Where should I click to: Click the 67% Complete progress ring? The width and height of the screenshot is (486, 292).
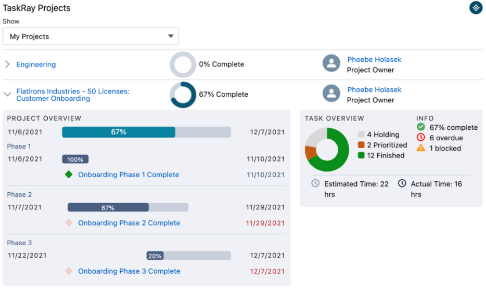183,95
